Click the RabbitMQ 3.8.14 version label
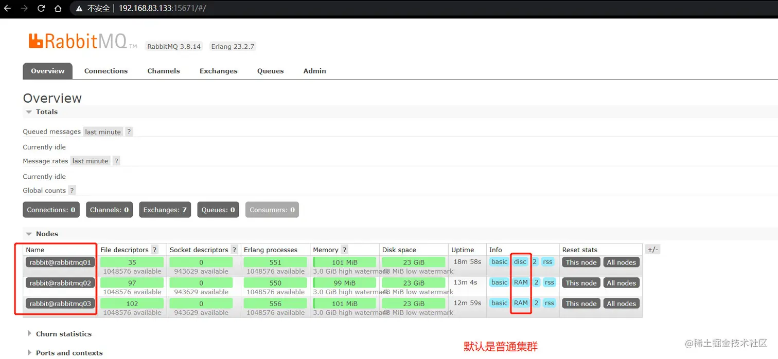Image resolution: width=778 pixels, height=359 pixels. (174, 46)
